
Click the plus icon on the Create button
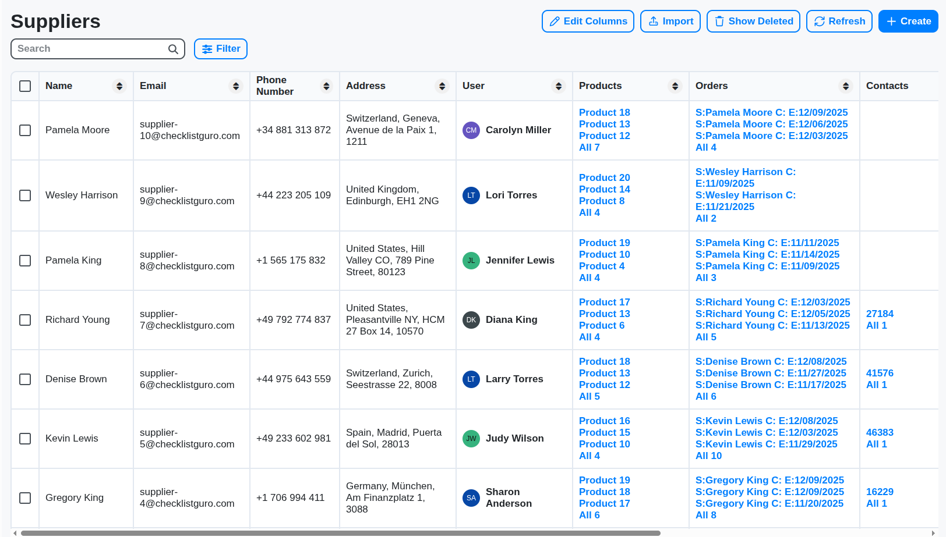(889, 21)
